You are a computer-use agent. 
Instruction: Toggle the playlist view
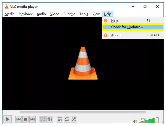(60, 119)
